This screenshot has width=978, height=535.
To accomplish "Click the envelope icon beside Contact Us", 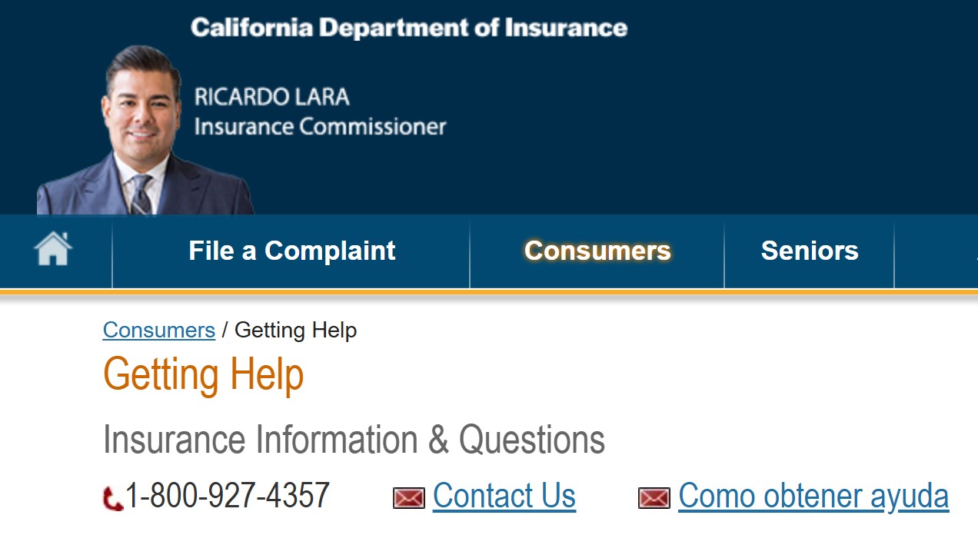I will [409, 498].
